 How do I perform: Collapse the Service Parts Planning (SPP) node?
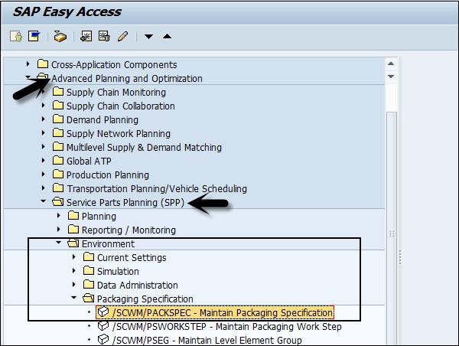click(44, 201)
